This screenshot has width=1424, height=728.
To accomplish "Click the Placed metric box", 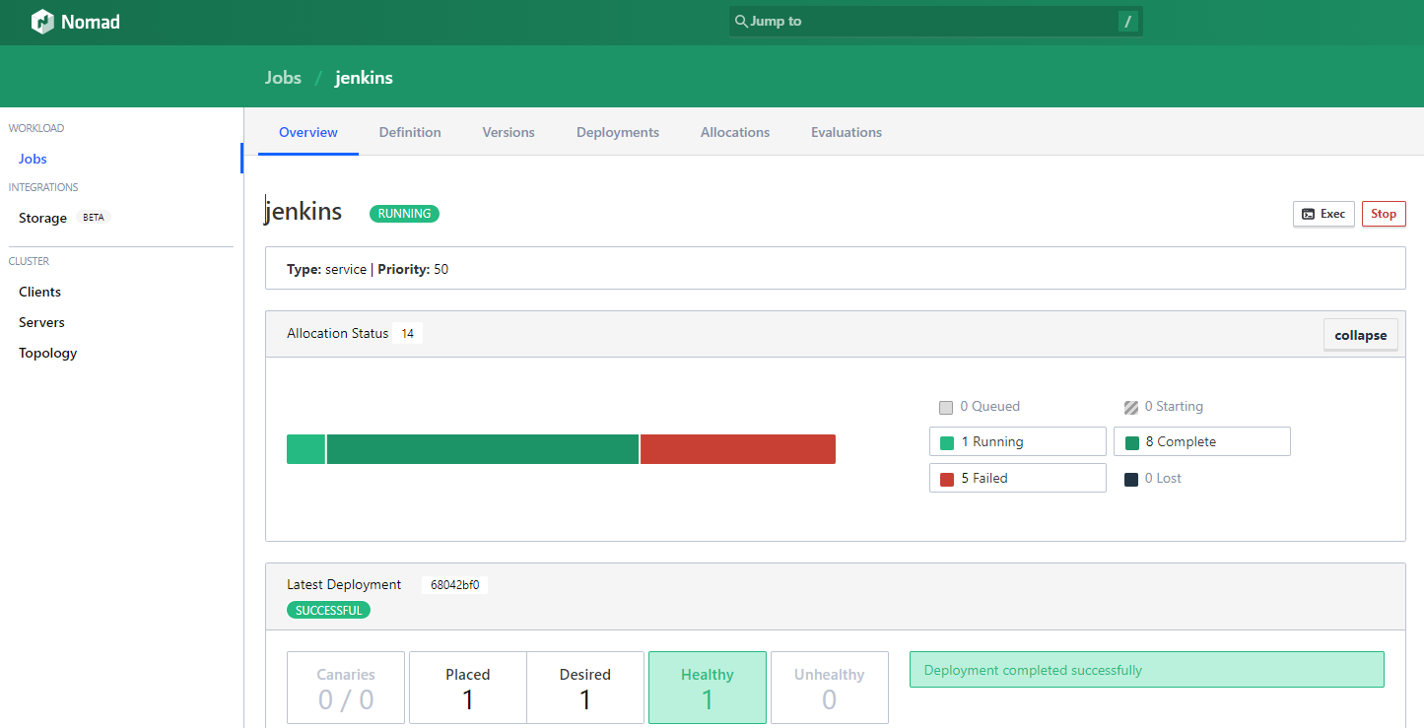I will pos(468,688).
